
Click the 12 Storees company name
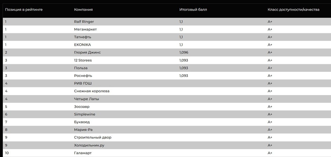[83, 60]
